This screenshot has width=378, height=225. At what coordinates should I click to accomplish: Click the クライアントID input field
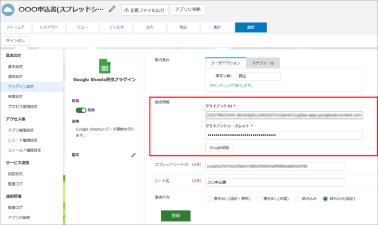(x=284, y=115)
